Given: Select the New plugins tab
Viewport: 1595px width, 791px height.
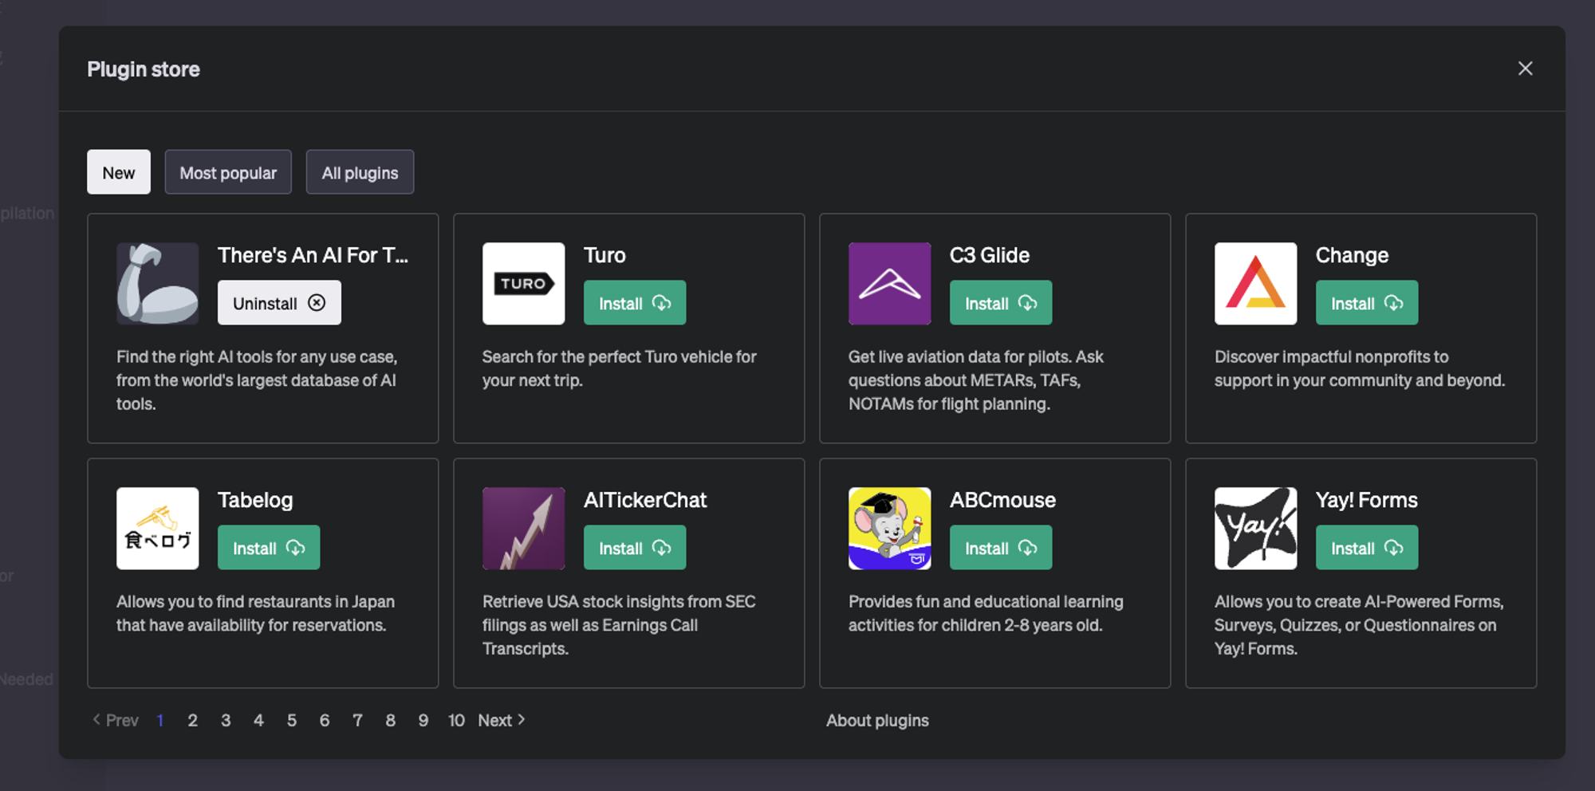Looking at the screenshot, I should [x=119, y=171].
